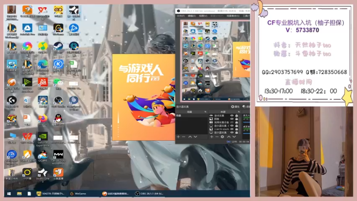The image size is (357, 201).
Task: Click the 属性 properties button in OBS
Action: 235,107
